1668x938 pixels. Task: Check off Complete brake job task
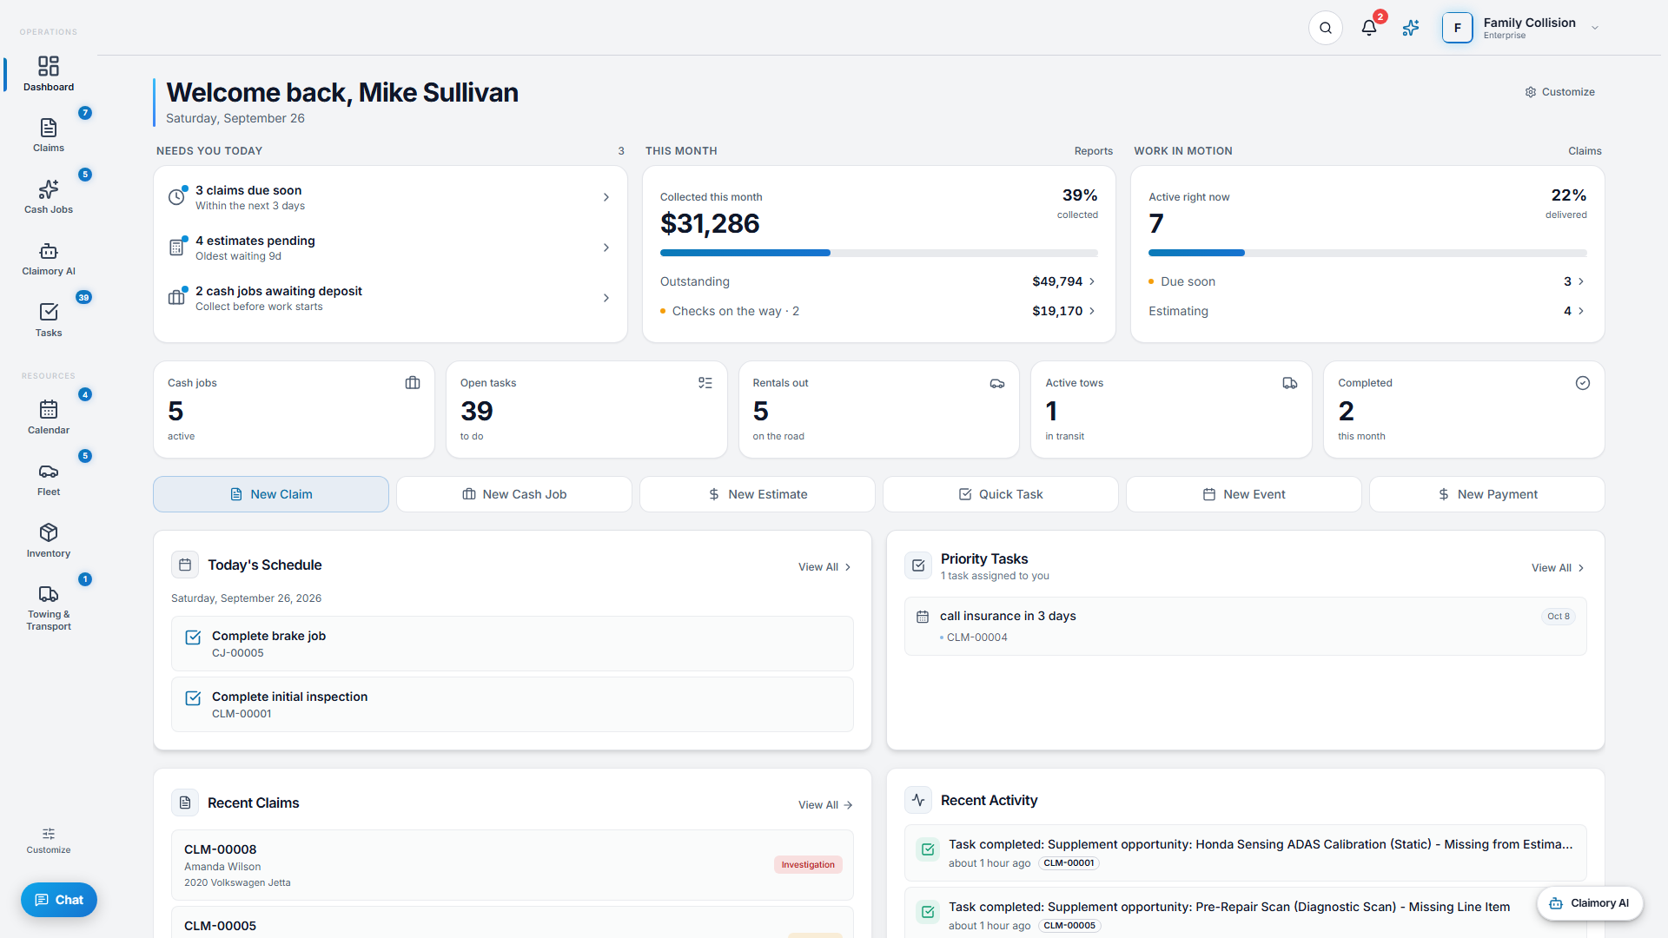click(x=193, y=637)
